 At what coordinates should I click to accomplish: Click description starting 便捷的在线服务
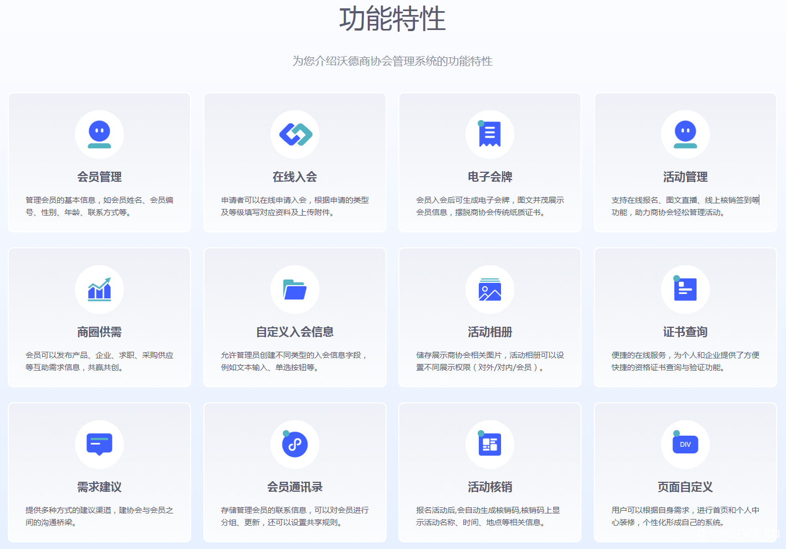[685, 361]
